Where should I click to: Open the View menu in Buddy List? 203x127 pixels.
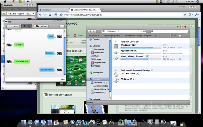pyautogui.click(x=13, y=9)
